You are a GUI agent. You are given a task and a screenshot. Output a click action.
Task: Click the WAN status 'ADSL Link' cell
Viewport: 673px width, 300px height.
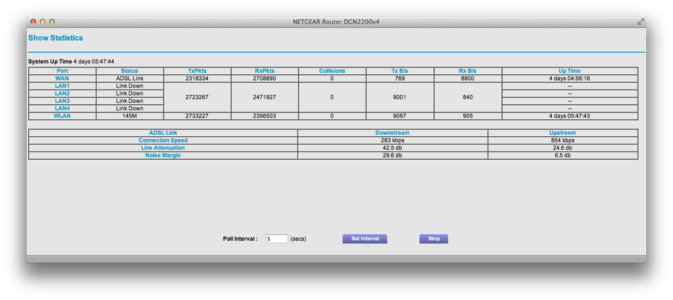coord(129,79)
